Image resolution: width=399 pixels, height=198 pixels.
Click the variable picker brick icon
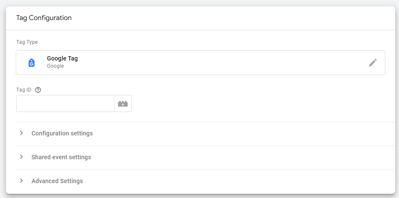(123, 103)
